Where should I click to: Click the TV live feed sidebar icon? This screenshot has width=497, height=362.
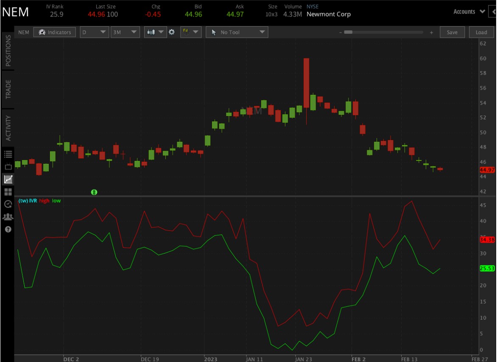[8, 167]
